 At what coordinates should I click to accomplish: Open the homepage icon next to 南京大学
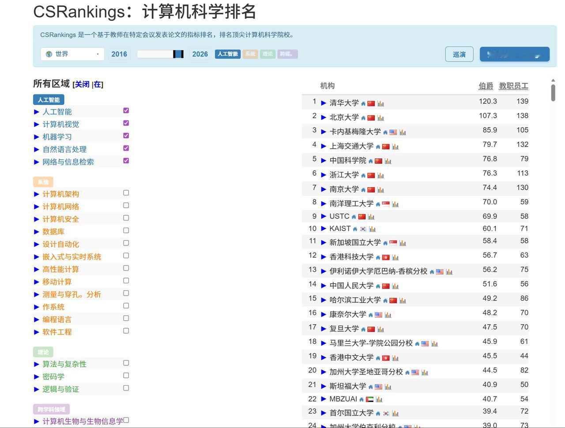tap(363, 190)
